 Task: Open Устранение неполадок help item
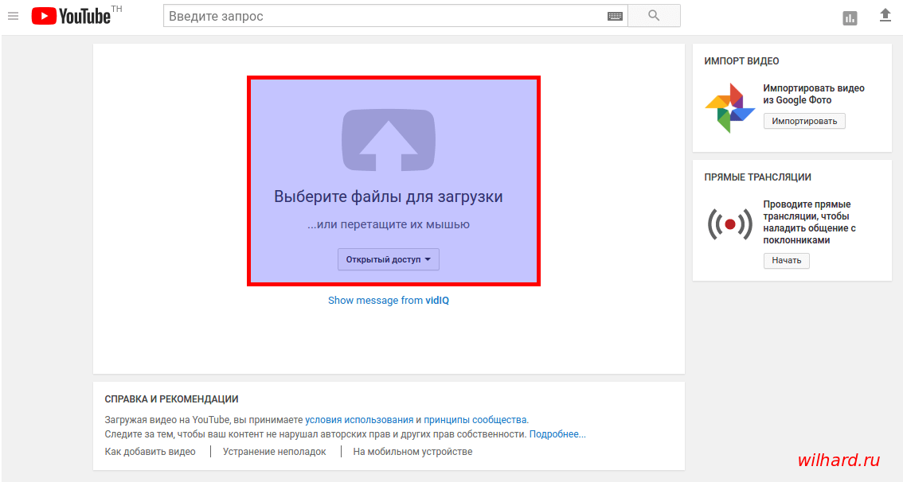click(x=275, y=452)
